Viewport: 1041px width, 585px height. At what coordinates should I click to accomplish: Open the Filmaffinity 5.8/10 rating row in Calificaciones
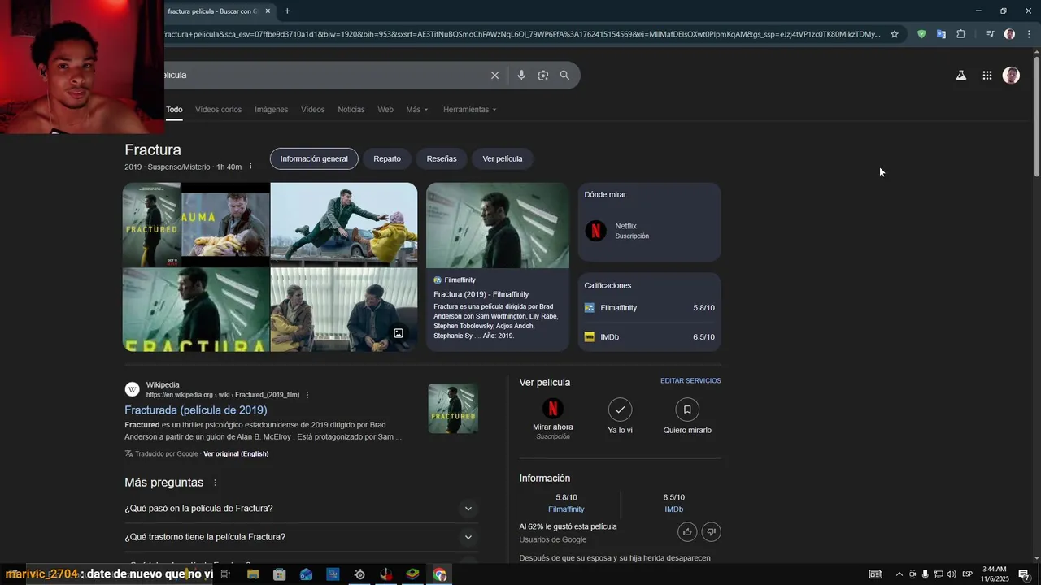pos(649,308)
